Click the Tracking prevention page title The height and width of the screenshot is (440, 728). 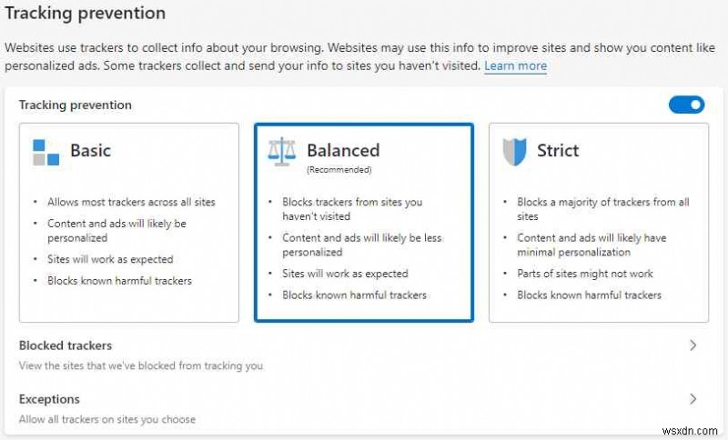86,14
